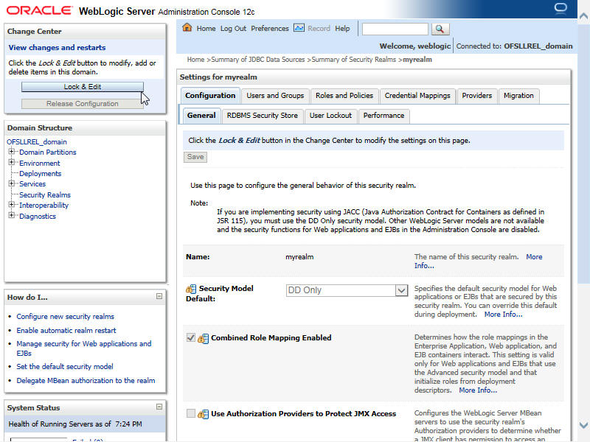Open the Performance subtab
Viewport: 590px width, 442px height.
click(x=383, y=116)
